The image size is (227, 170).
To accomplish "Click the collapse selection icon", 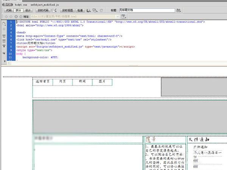I will (4, 41).
